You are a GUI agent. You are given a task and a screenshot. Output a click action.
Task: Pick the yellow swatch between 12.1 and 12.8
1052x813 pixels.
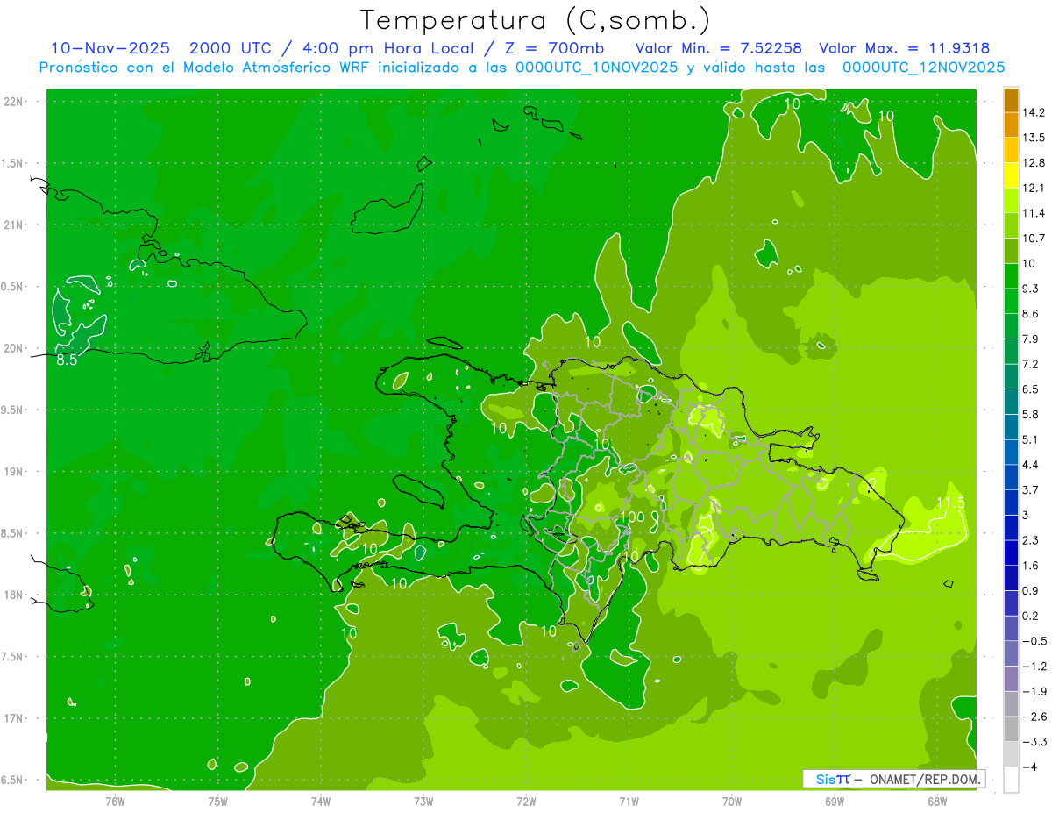click(1011, 175)
